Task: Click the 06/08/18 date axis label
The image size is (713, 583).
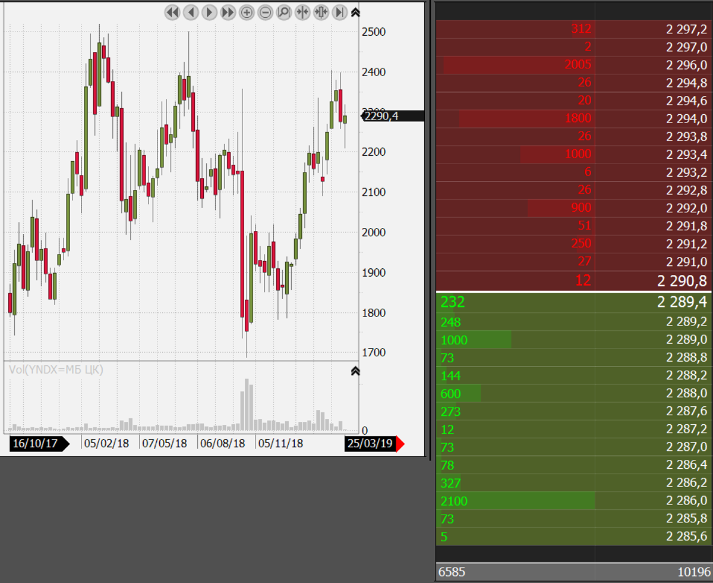Action: [223, 444]
